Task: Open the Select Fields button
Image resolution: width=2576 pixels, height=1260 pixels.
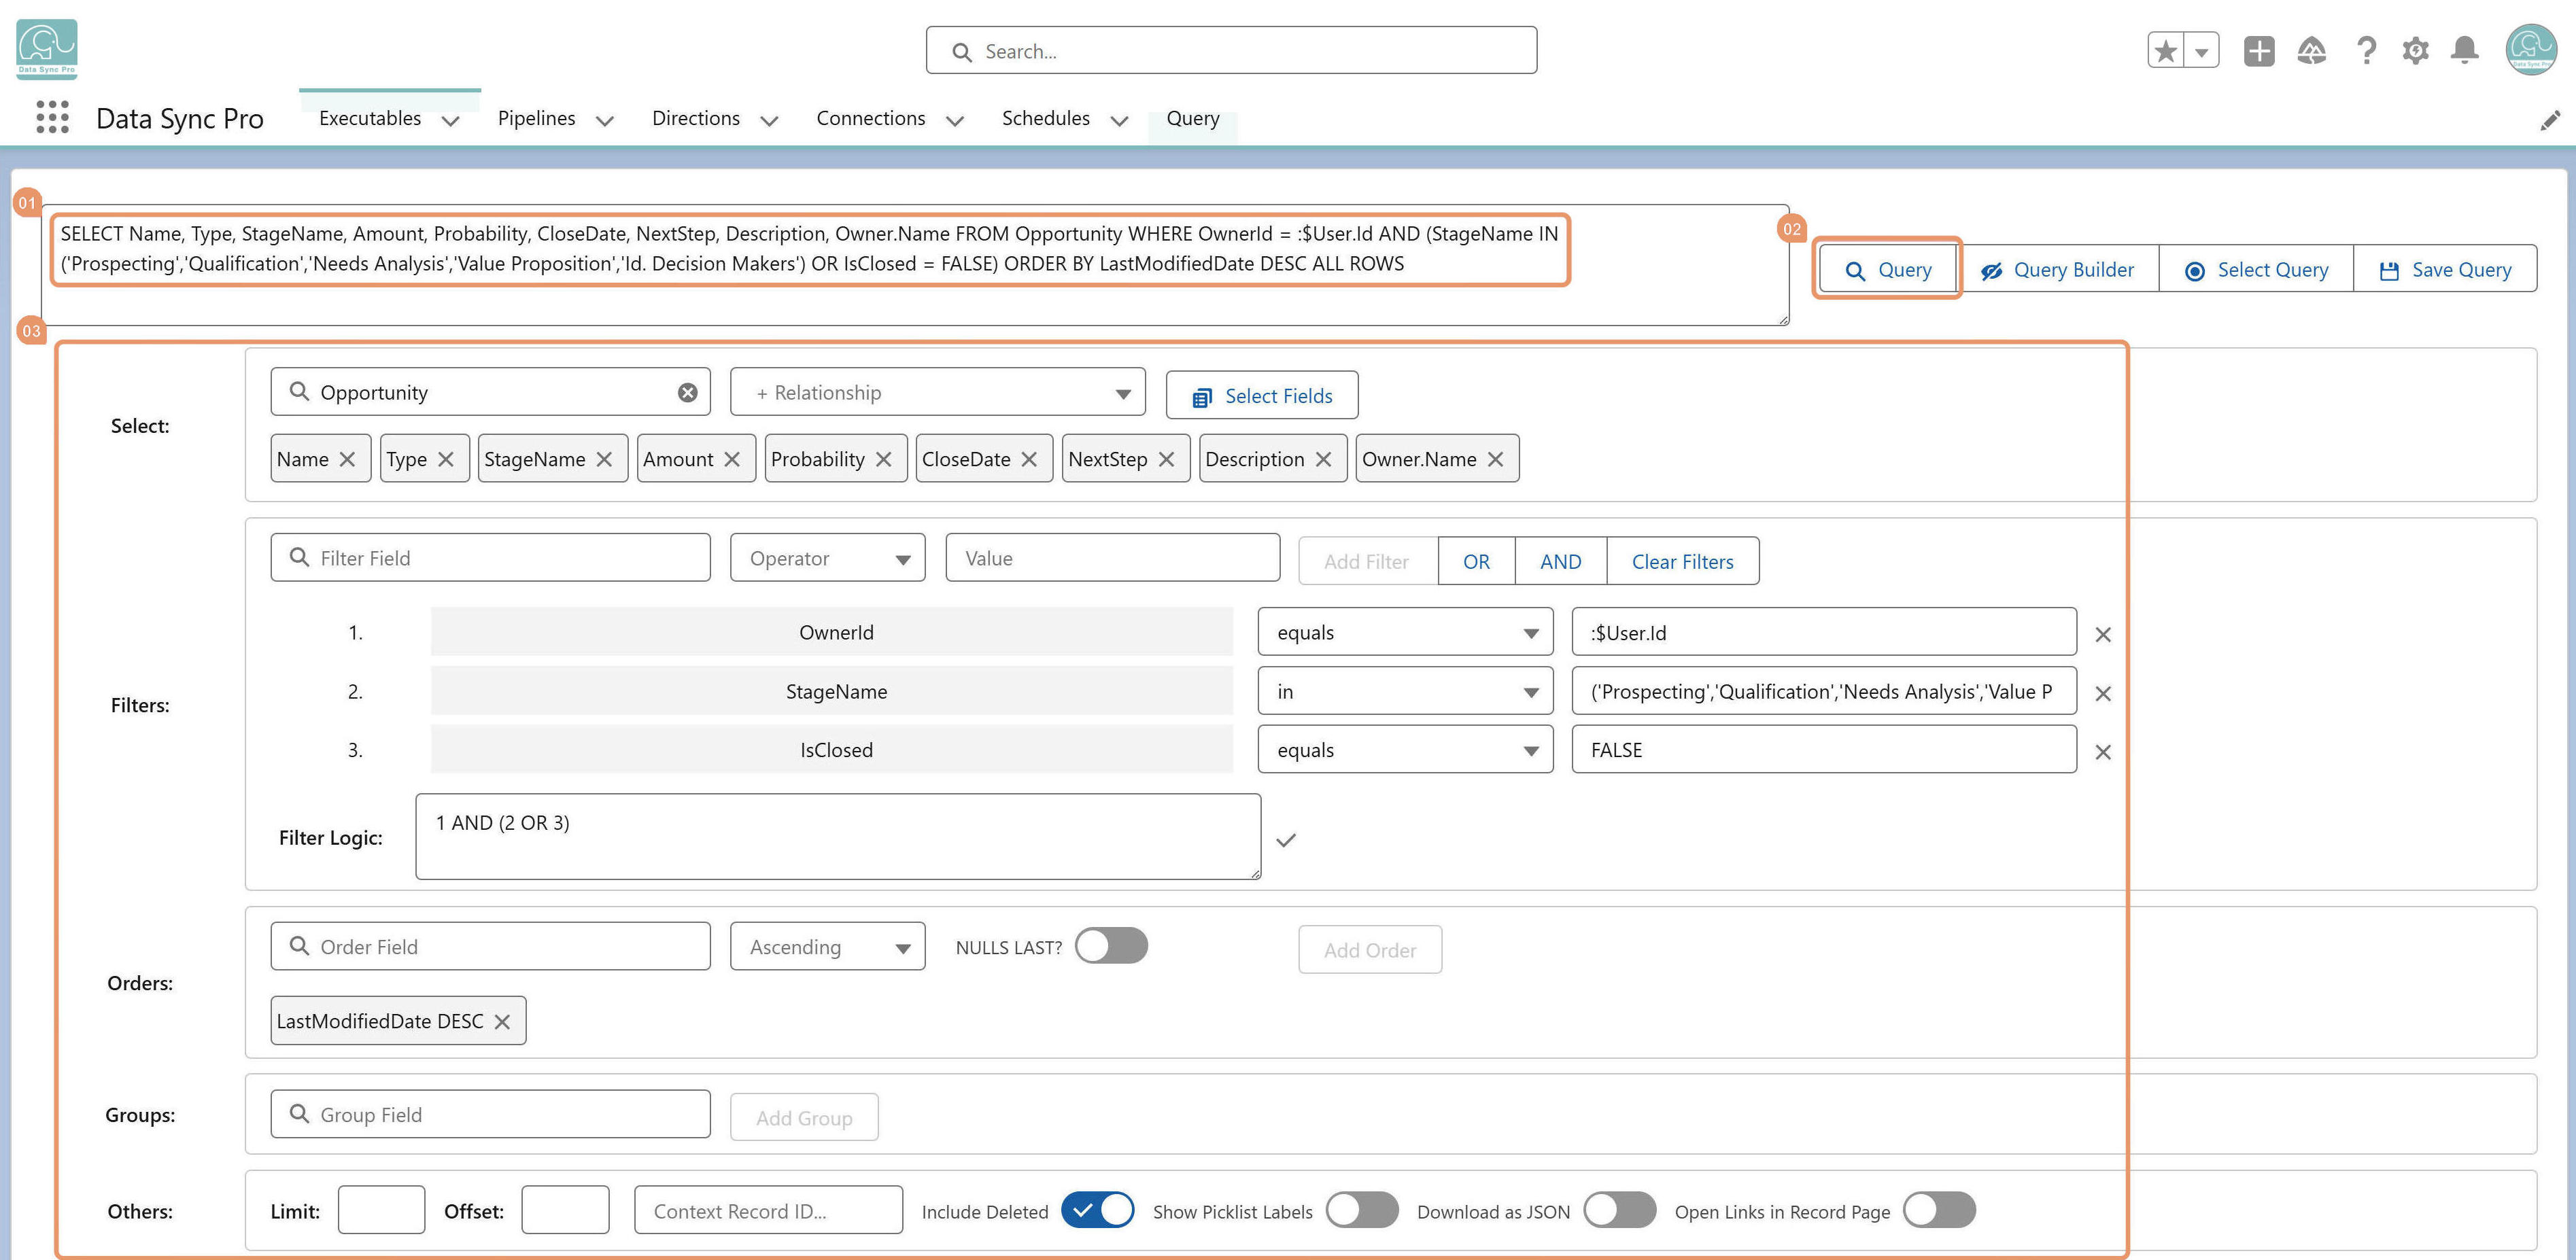Action: click(x=1262, y=396)
